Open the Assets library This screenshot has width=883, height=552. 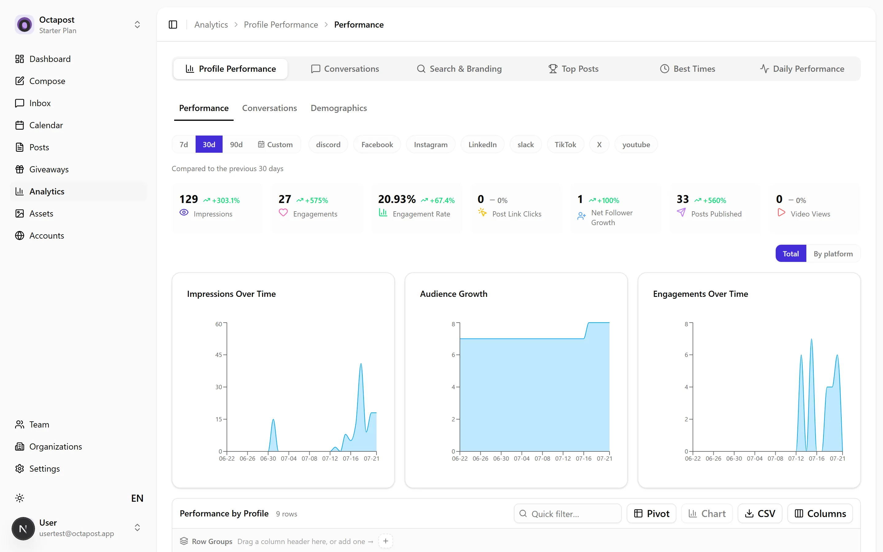coord(78,213)
